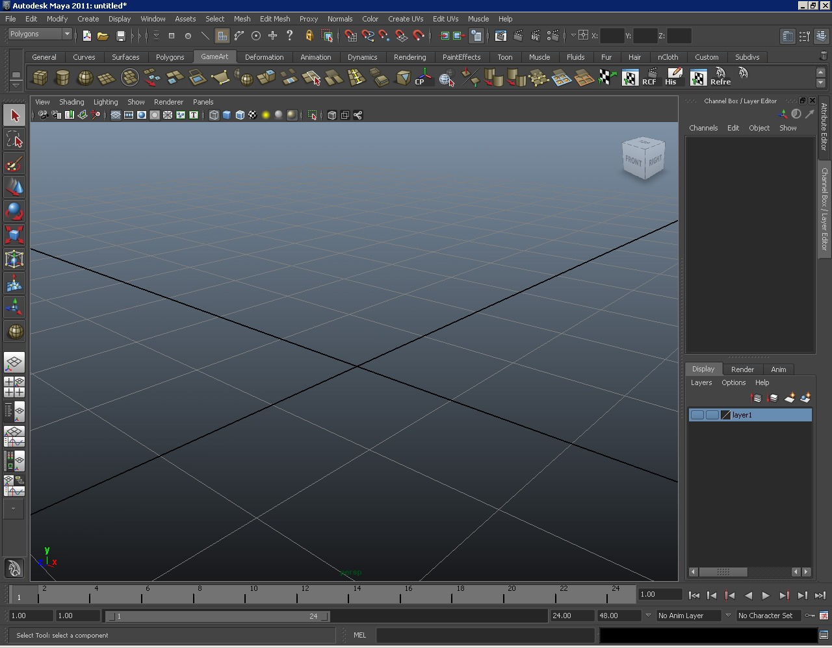Switch to the Deformation shelf tab

pos(264,57)
